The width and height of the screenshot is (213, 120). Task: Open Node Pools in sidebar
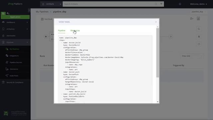click(x=14, y=76)
